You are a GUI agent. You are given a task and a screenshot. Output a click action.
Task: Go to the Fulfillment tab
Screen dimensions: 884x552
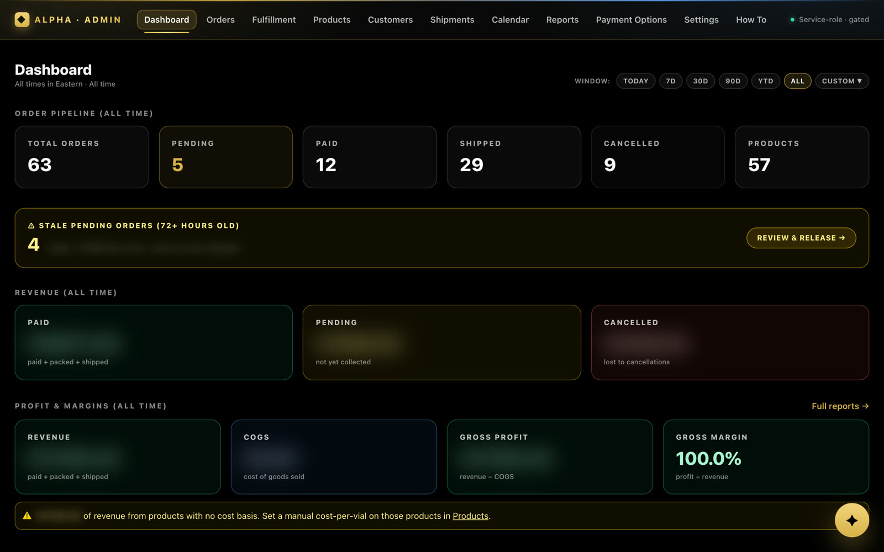(274, 20)
